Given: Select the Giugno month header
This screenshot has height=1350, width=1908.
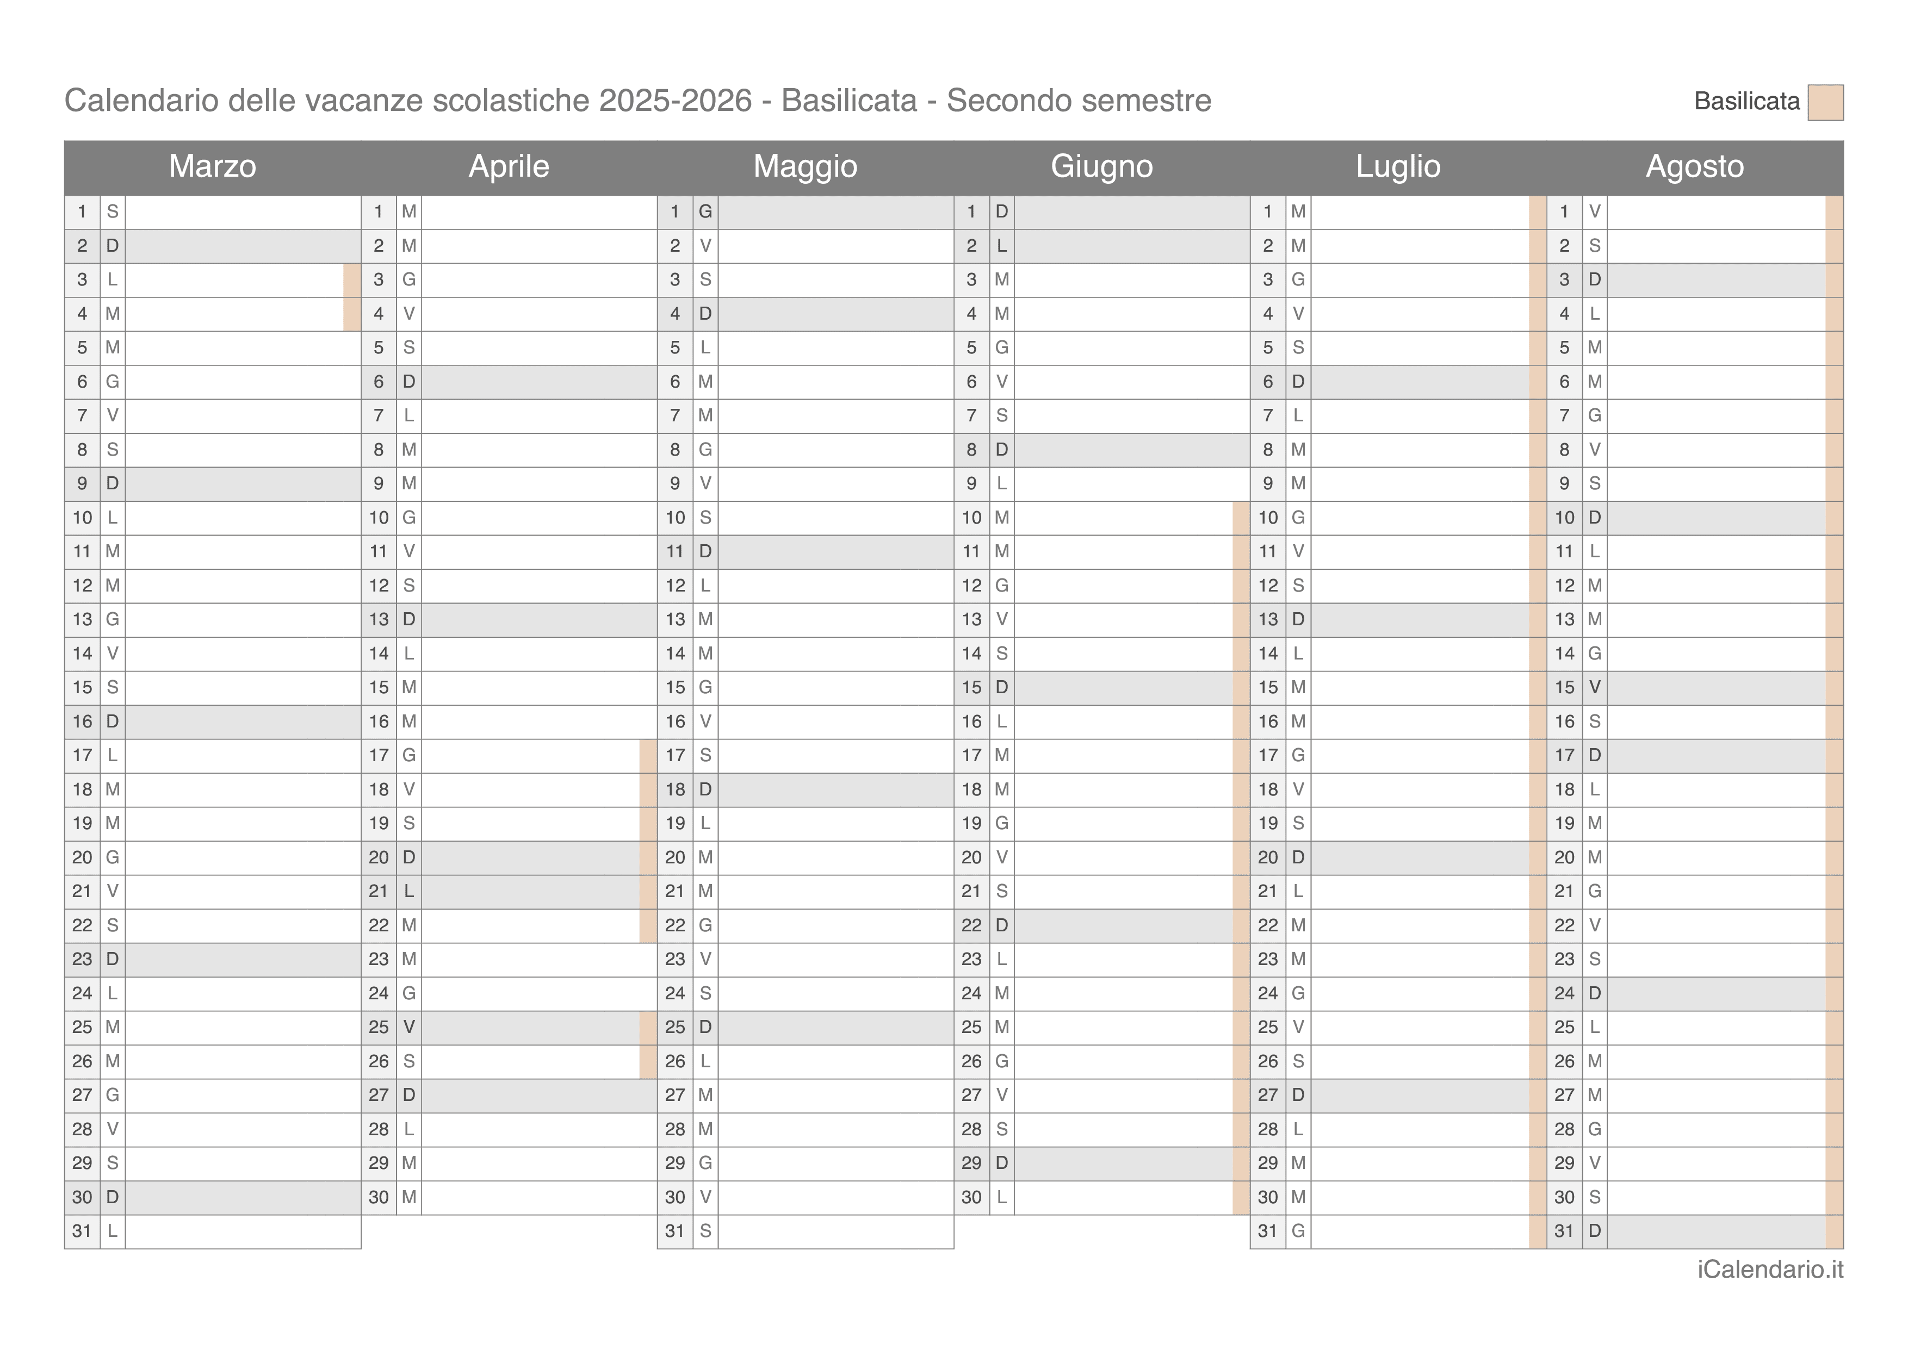Looking at the screenshot, I should [x=1101, y=167].
